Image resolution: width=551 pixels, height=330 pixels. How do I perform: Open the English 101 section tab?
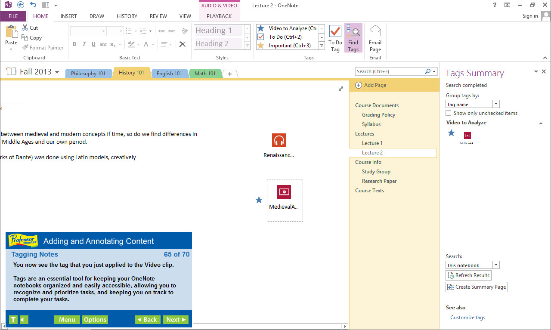click(170, 73)
